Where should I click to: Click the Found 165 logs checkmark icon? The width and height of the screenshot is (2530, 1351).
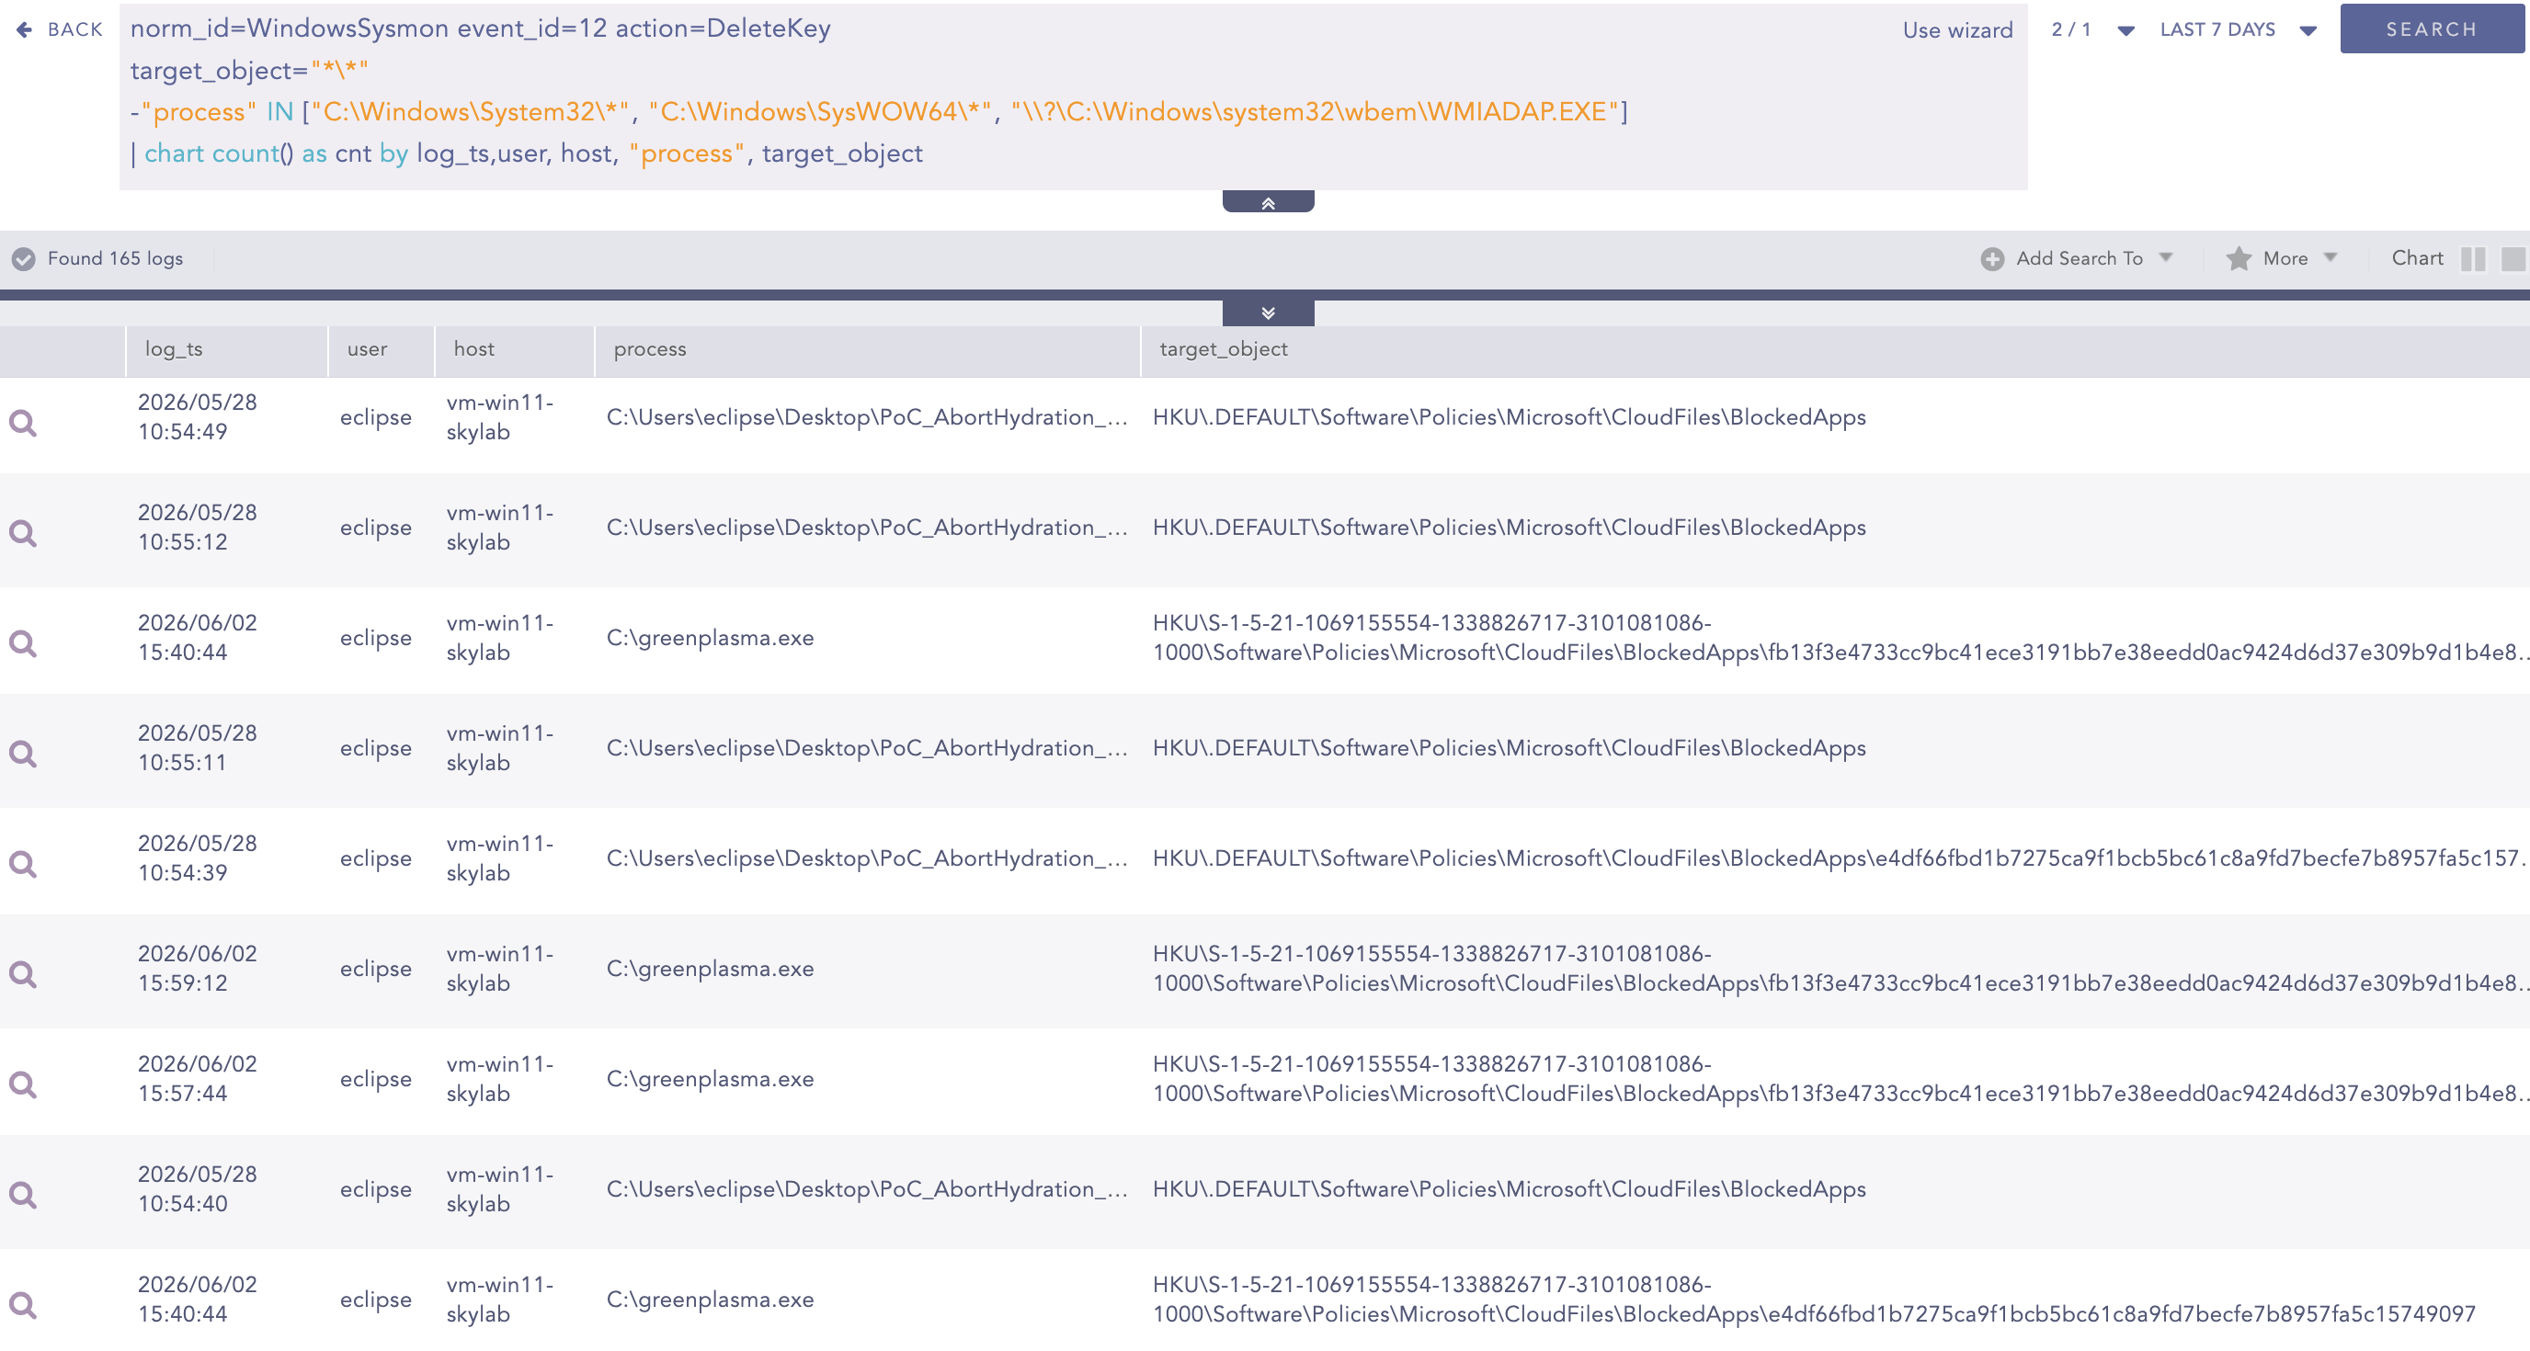tap(24, 259)
